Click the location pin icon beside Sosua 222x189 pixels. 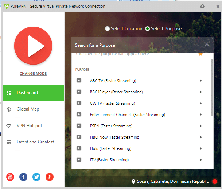[133, 181]
